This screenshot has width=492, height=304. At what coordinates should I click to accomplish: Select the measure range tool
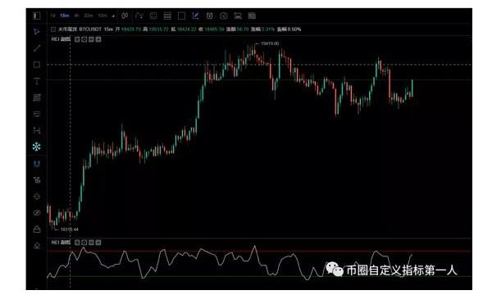(37, 130)
